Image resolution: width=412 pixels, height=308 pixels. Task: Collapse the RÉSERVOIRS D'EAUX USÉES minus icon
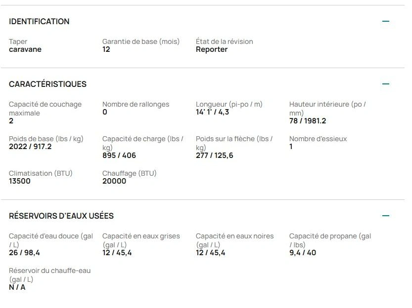click(x=386, y=216)
